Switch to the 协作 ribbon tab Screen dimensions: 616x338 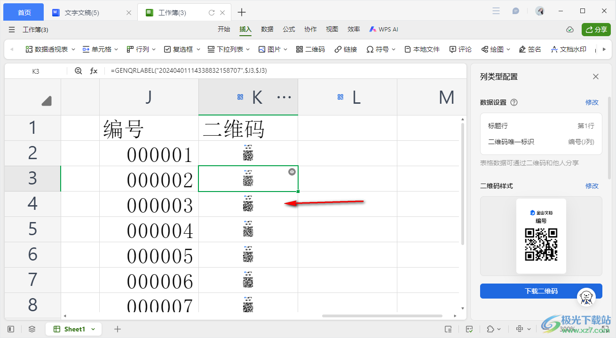310,29
